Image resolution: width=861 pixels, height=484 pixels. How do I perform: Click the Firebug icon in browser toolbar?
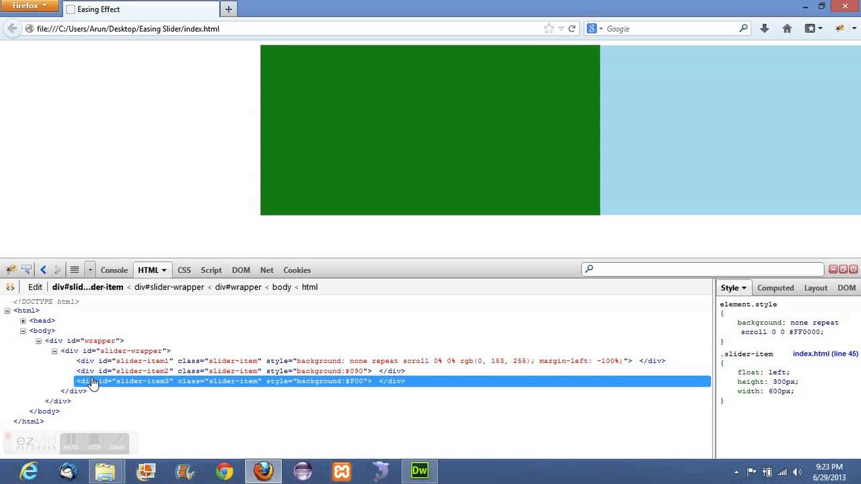tap(840, 28)
